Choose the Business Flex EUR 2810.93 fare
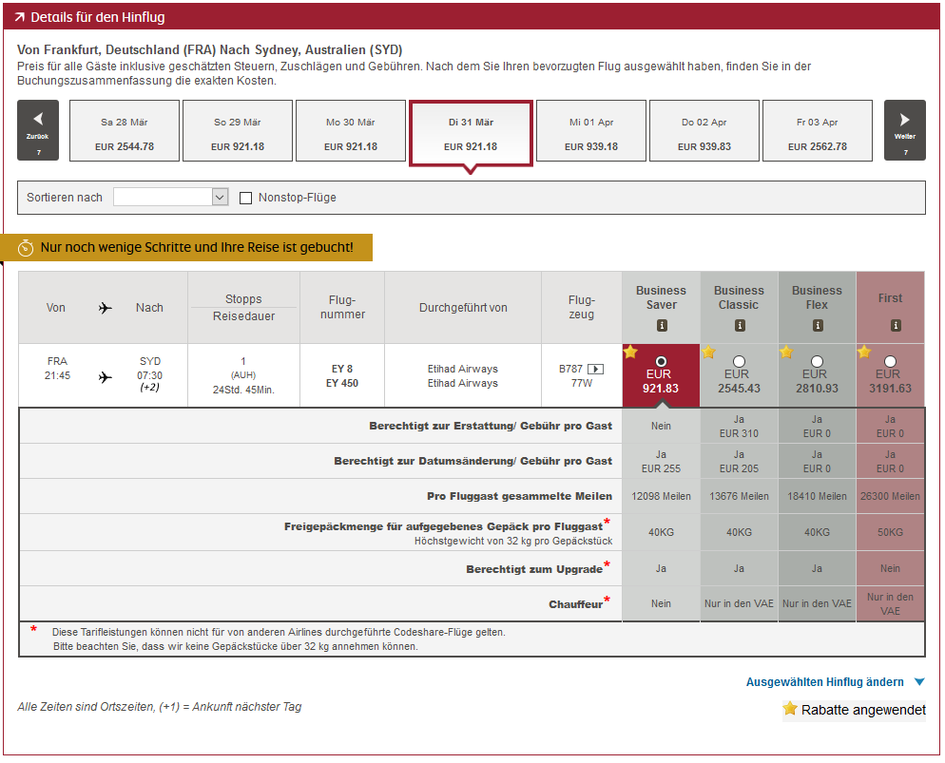The width and height of the screenshot is (945, 763). click(x=817, y=361)
